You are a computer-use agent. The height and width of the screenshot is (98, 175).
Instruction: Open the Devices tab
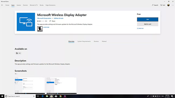pyautogui.click(x=25, y=5)
